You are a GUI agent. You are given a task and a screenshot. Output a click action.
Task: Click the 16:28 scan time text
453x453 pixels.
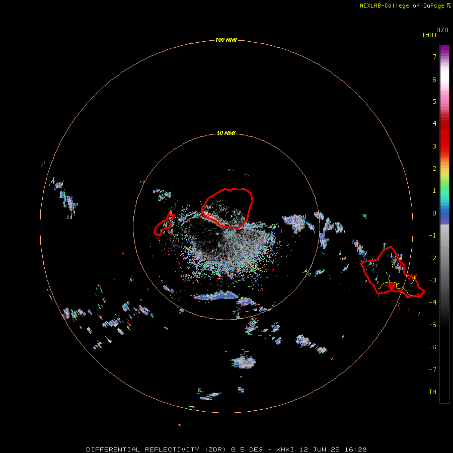pyautogui.click(x=356, y=449)
